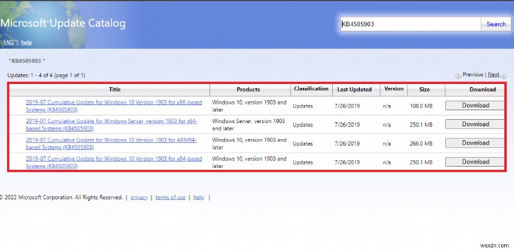This screenshot has height=250, width=514.
Task: Select the 108.0 MB size cell
Action: 421,106
